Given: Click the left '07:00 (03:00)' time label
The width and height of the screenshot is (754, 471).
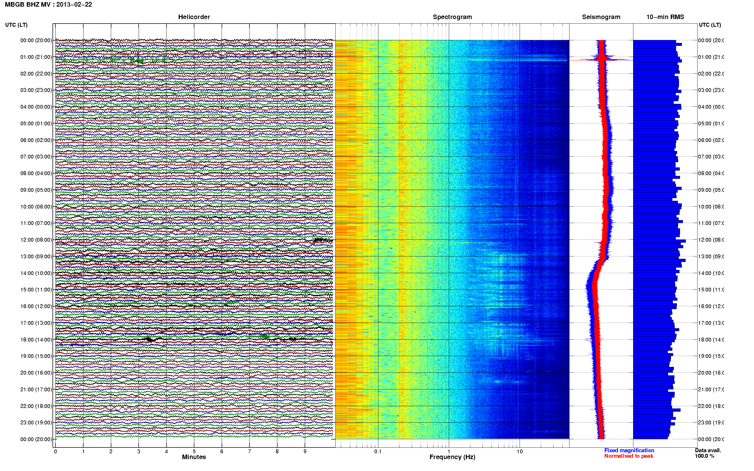Looking at the screenshot, I should coord(36,156).
